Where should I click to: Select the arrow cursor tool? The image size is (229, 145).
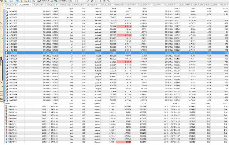point(71,1)
